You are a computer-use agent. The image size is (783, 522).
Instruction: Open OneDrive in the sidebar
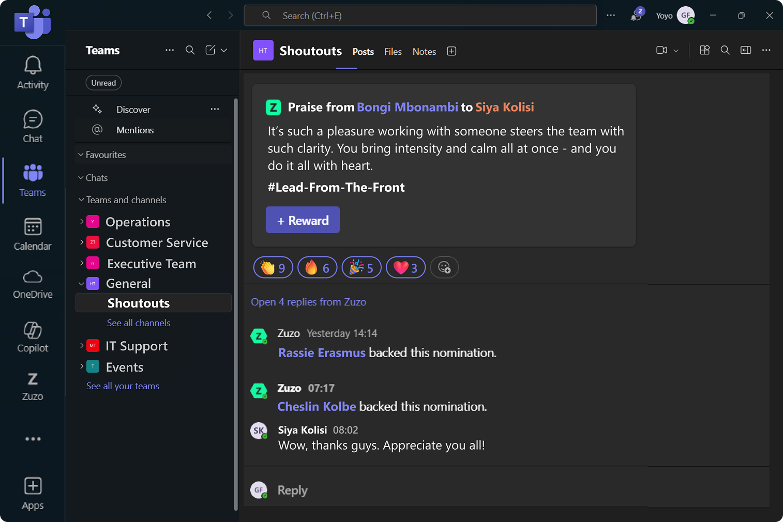33,284
